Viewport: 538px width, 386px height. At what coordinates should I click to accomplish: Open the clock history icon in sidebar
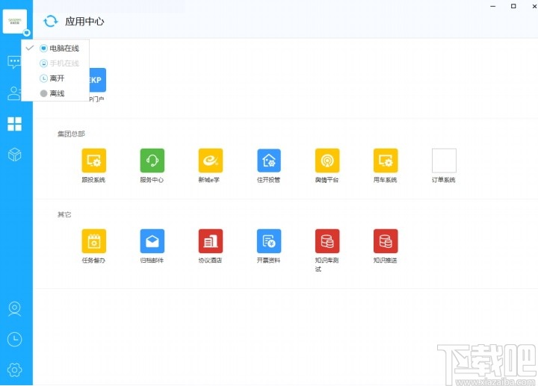click(x=14, y=340)
